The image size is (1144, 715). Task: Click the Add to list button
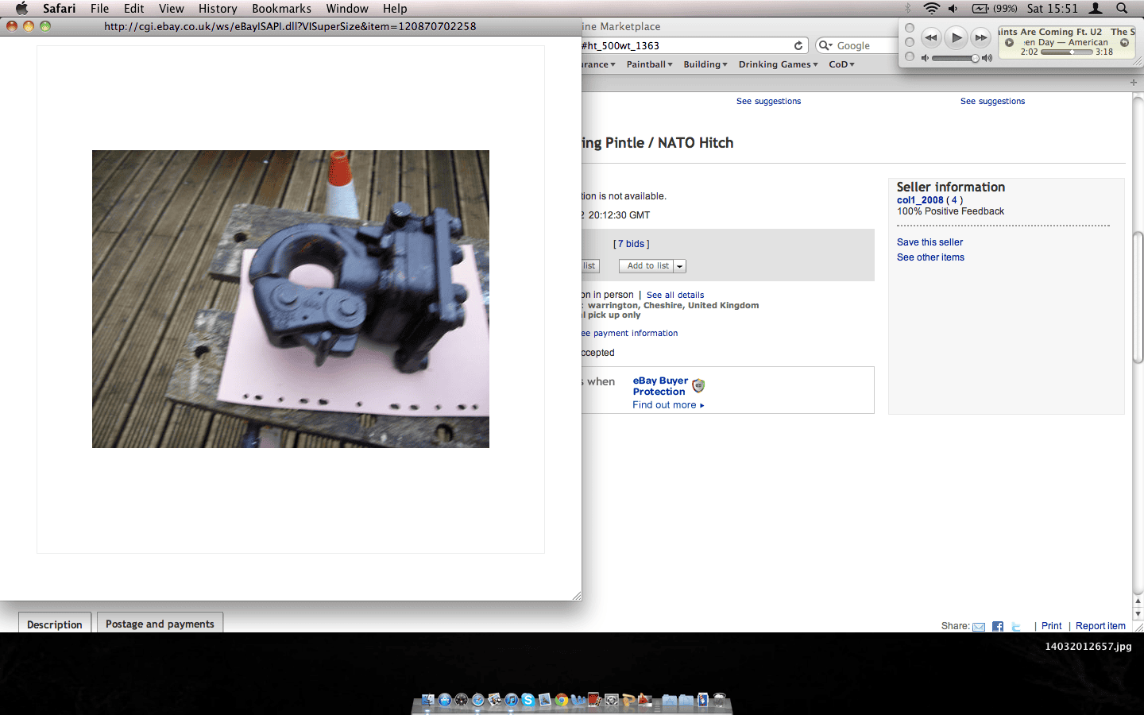pos(647,266)
